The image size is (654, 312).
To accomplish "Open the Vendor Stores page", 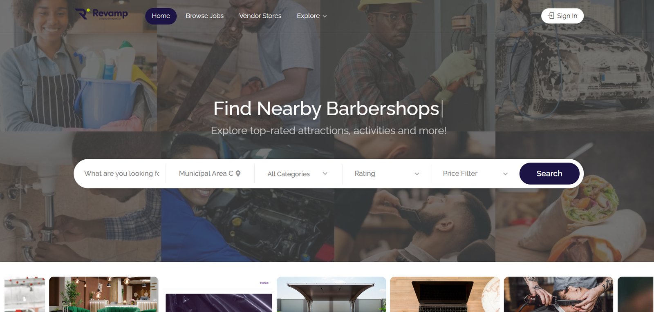I will click(x=260, y=16).
